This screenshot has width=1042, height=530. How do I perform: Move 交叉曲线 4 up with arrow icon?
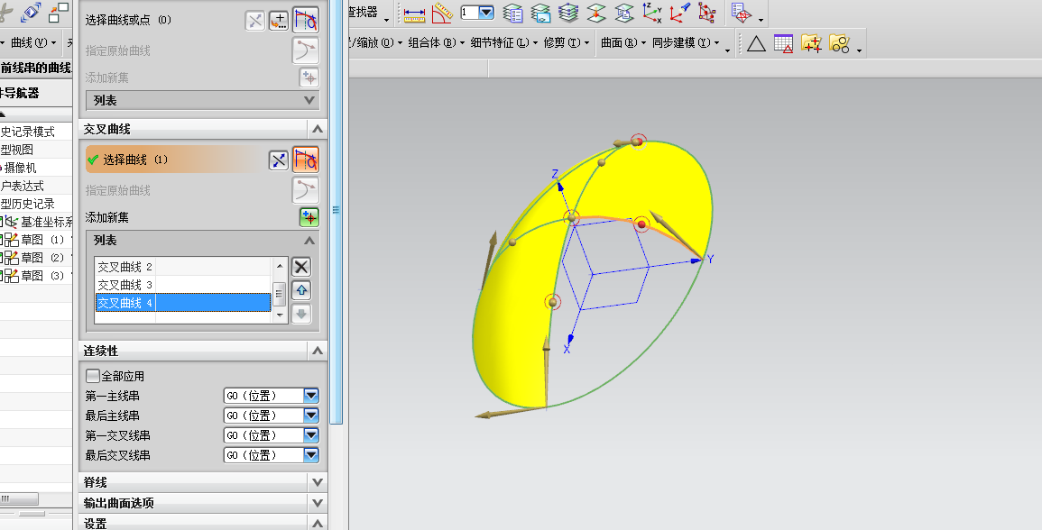click(302, 290)
